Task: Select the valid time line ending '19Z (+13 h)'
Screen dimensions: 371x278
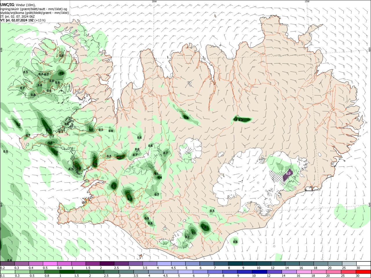Action: click(x=23, y=20)
